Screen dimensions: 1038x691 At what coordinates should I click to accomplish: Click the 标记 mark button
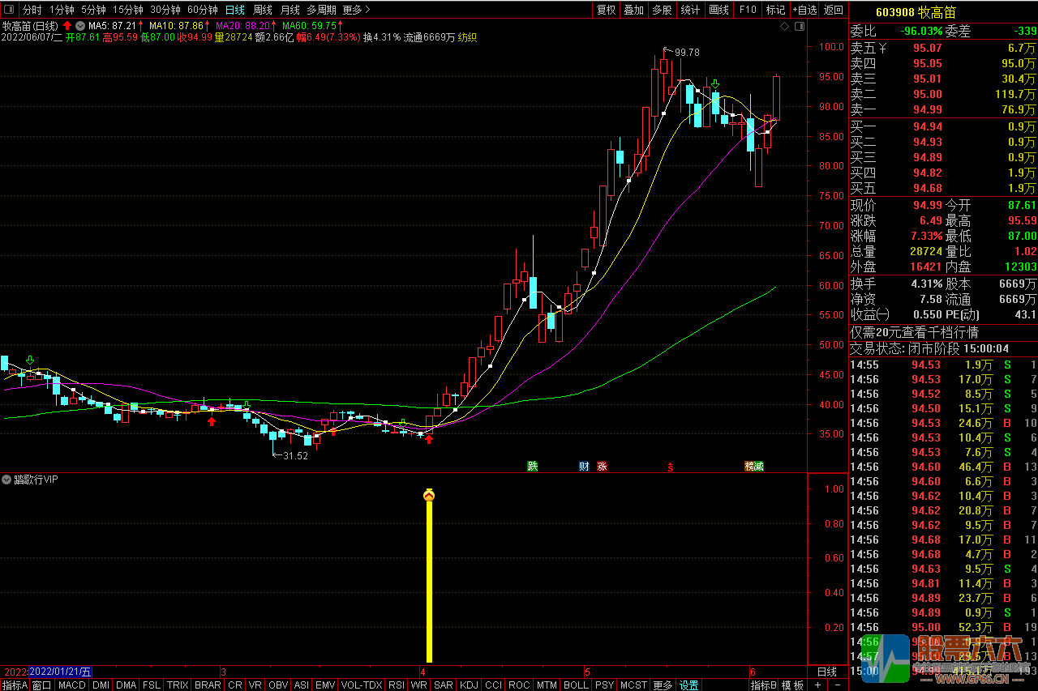775,10
